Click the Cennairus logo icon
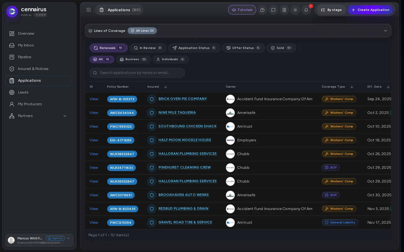The width and height of the screenshot is (404, 252). [x=12, y=11]
